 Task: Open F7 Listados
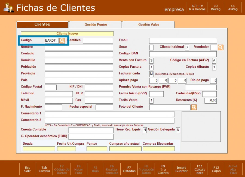click(x=129, y=169)
